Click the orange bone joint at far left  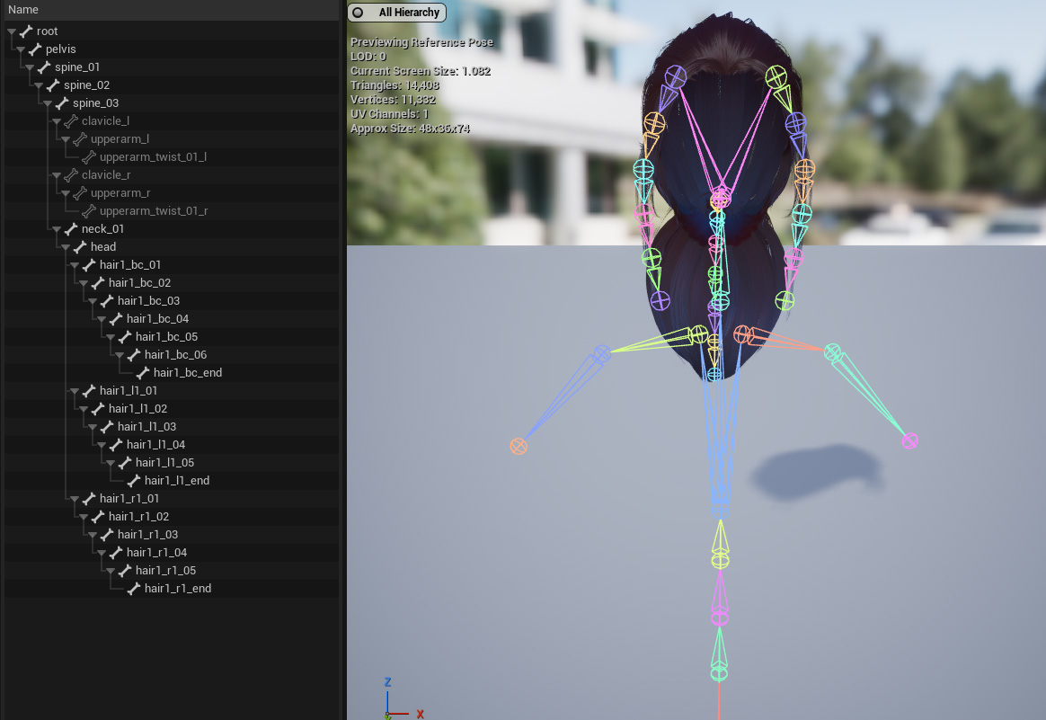519,447
